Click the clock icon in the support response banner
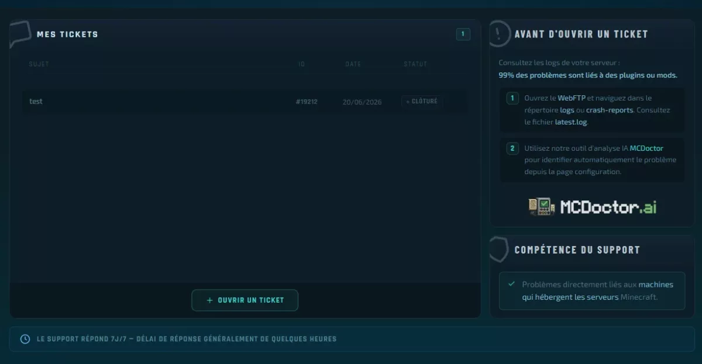This screenshot has width=702, height=364. coord(25,339)
